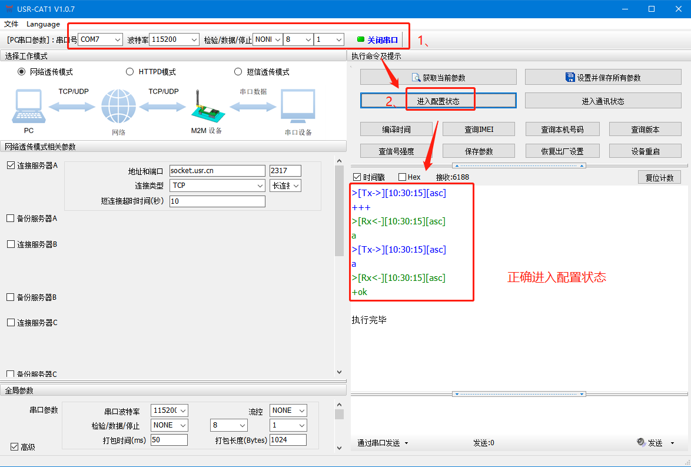
Task: Uncheck the 时间戳 timestamp checkbox
Action: pyautogui.click(x=357, y=177)
